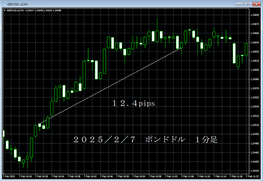The image size is (263, 181).
Task: Click the '7 Feb 10:30' time axis label
Action: 42,176
